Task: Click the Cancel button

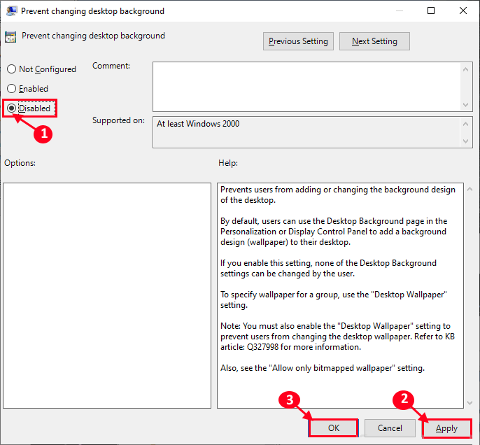Action: tap(390, 428)
